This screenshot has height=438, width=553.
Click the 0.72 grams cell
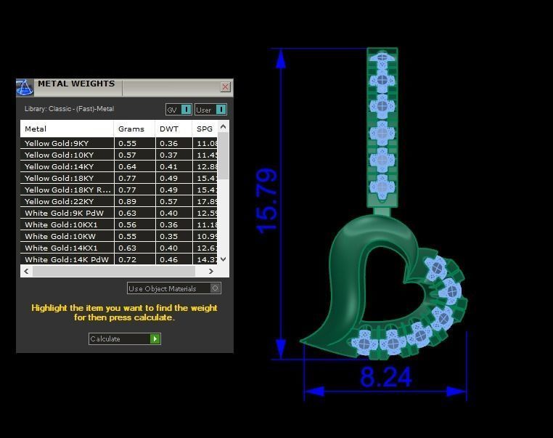134,259
